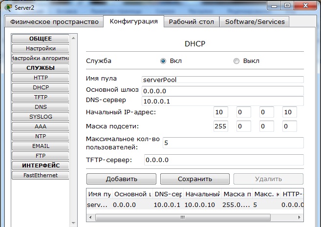The image size is (321, 227).
Task: Click the Маска п column header
Action: pyautogui.click(x=237, y=194)
